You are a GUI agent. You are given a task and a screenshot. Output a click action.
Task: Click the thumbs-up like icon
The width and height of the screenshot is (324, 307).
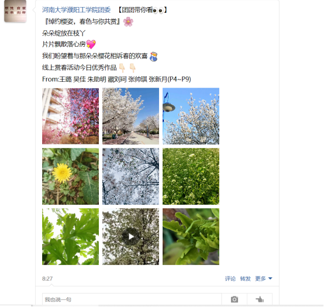[260, 299]
